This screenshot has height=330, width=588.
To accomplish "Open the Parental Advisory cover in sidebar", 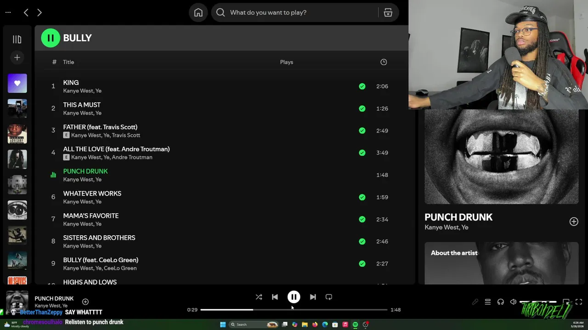I will [x=17, y=134].
